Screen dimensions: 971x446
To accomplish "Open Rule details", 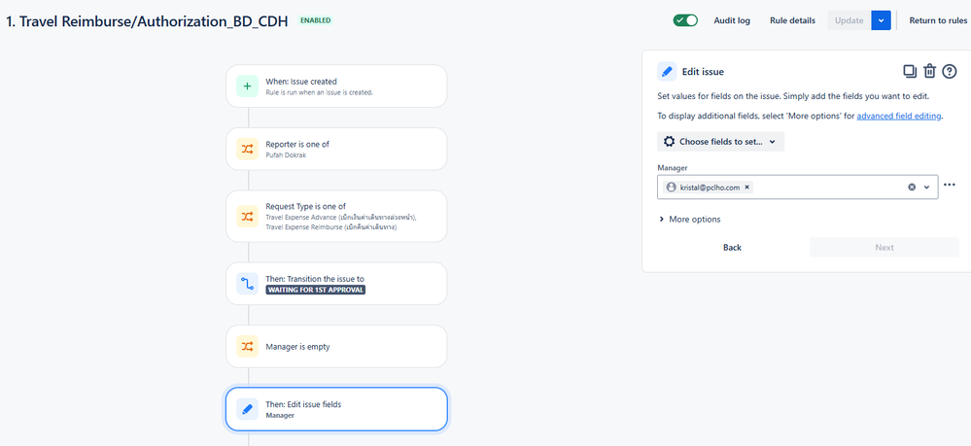I will (793, 20).
